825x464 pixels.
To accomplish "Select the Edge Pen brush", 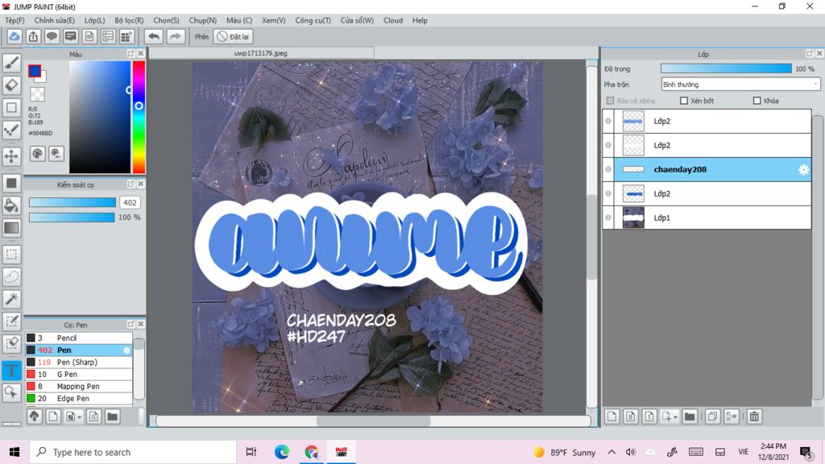I will pyautogui.click(x=79, y=399).
